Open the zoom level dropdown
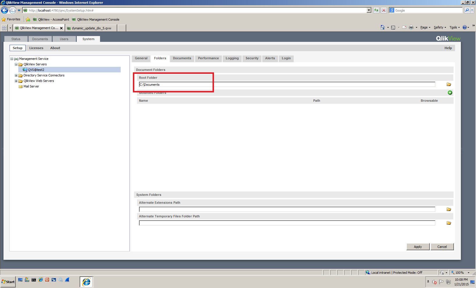This screenshot has width=476, height=288. [x=468, y=273]
